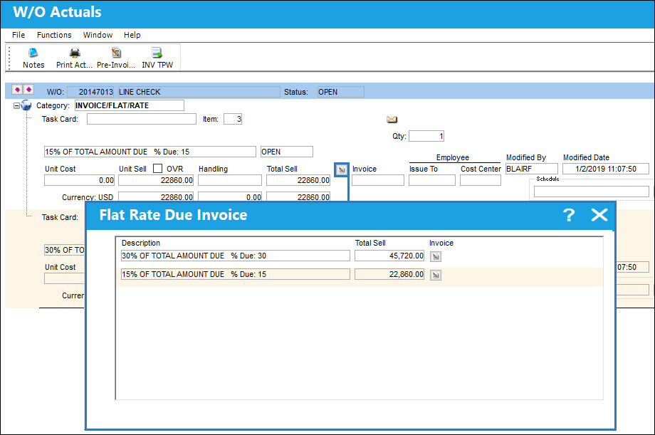Click the W/O number field 20147013
The image size is (655, 435).
(90, 92)
